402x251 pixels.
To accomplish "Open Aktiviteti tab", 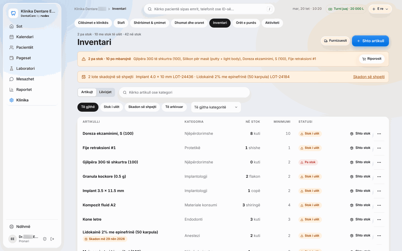I will click(x=272, y=23).
